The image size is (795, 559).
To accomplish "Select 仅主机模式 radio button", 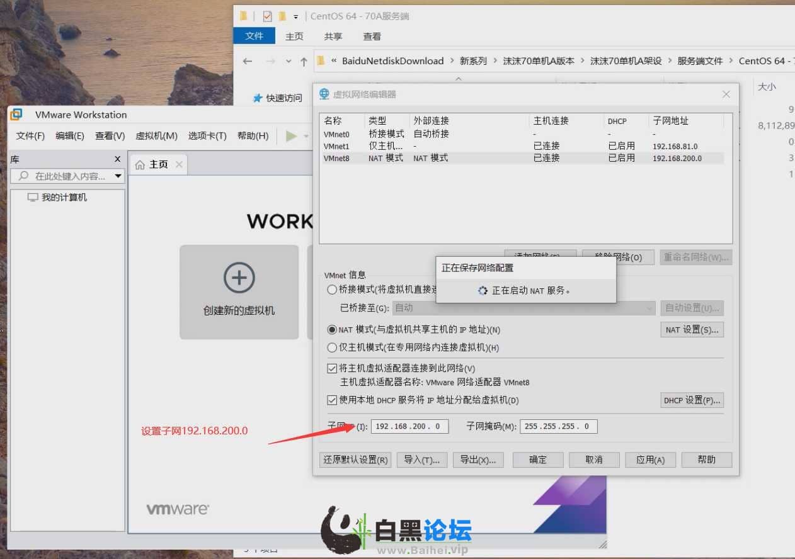I will pyautogui.click(x=332, y=347).
